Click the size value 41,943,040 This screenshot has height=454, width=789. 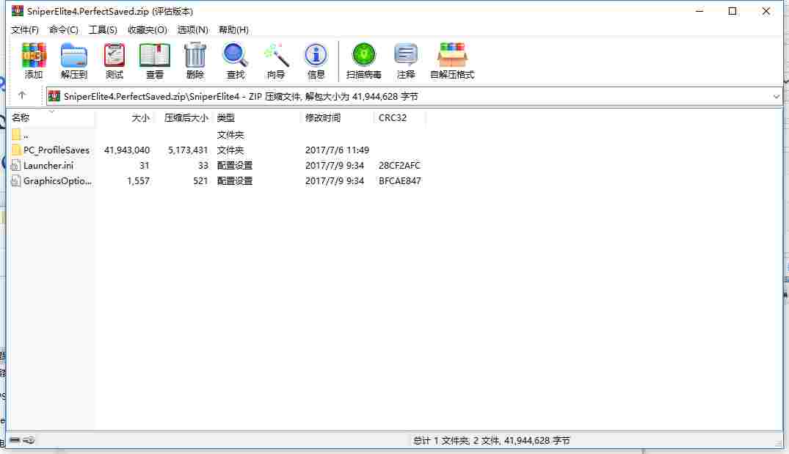click(127, 150)
